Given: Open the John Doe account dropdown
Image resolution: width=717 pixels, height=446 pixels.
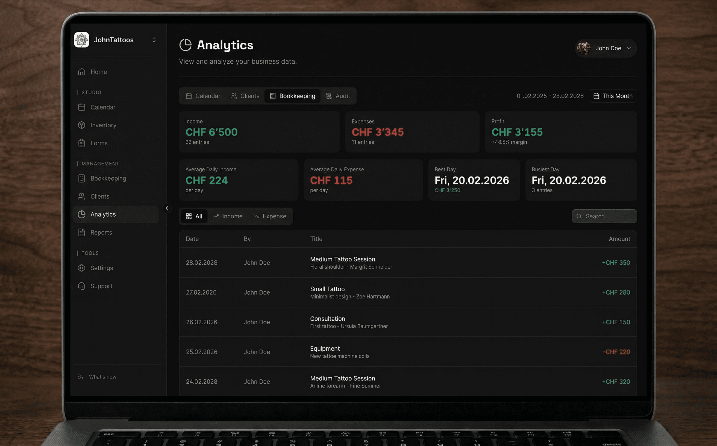Looking at the screenshot, I should pyautogui.click(x=606, y=48).
